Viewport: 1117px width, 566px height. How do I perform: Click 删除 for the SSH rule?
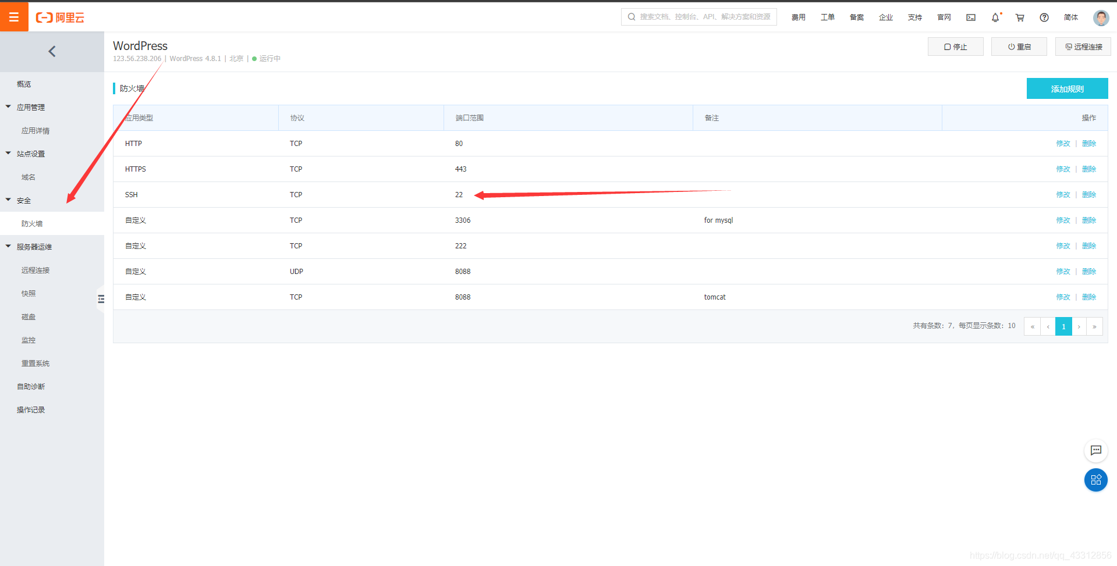(1089, 194)
